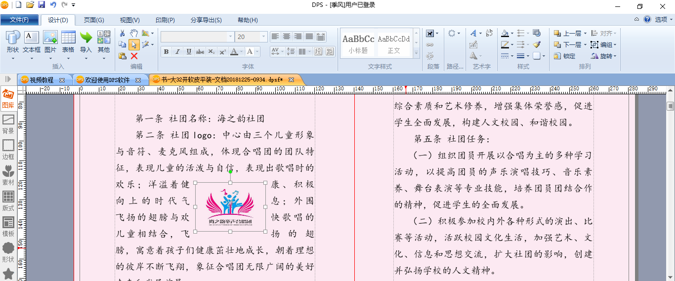The image size is (675, 281).
Task: Toggle strikethrough text formatting
Action: click(200, 52)
